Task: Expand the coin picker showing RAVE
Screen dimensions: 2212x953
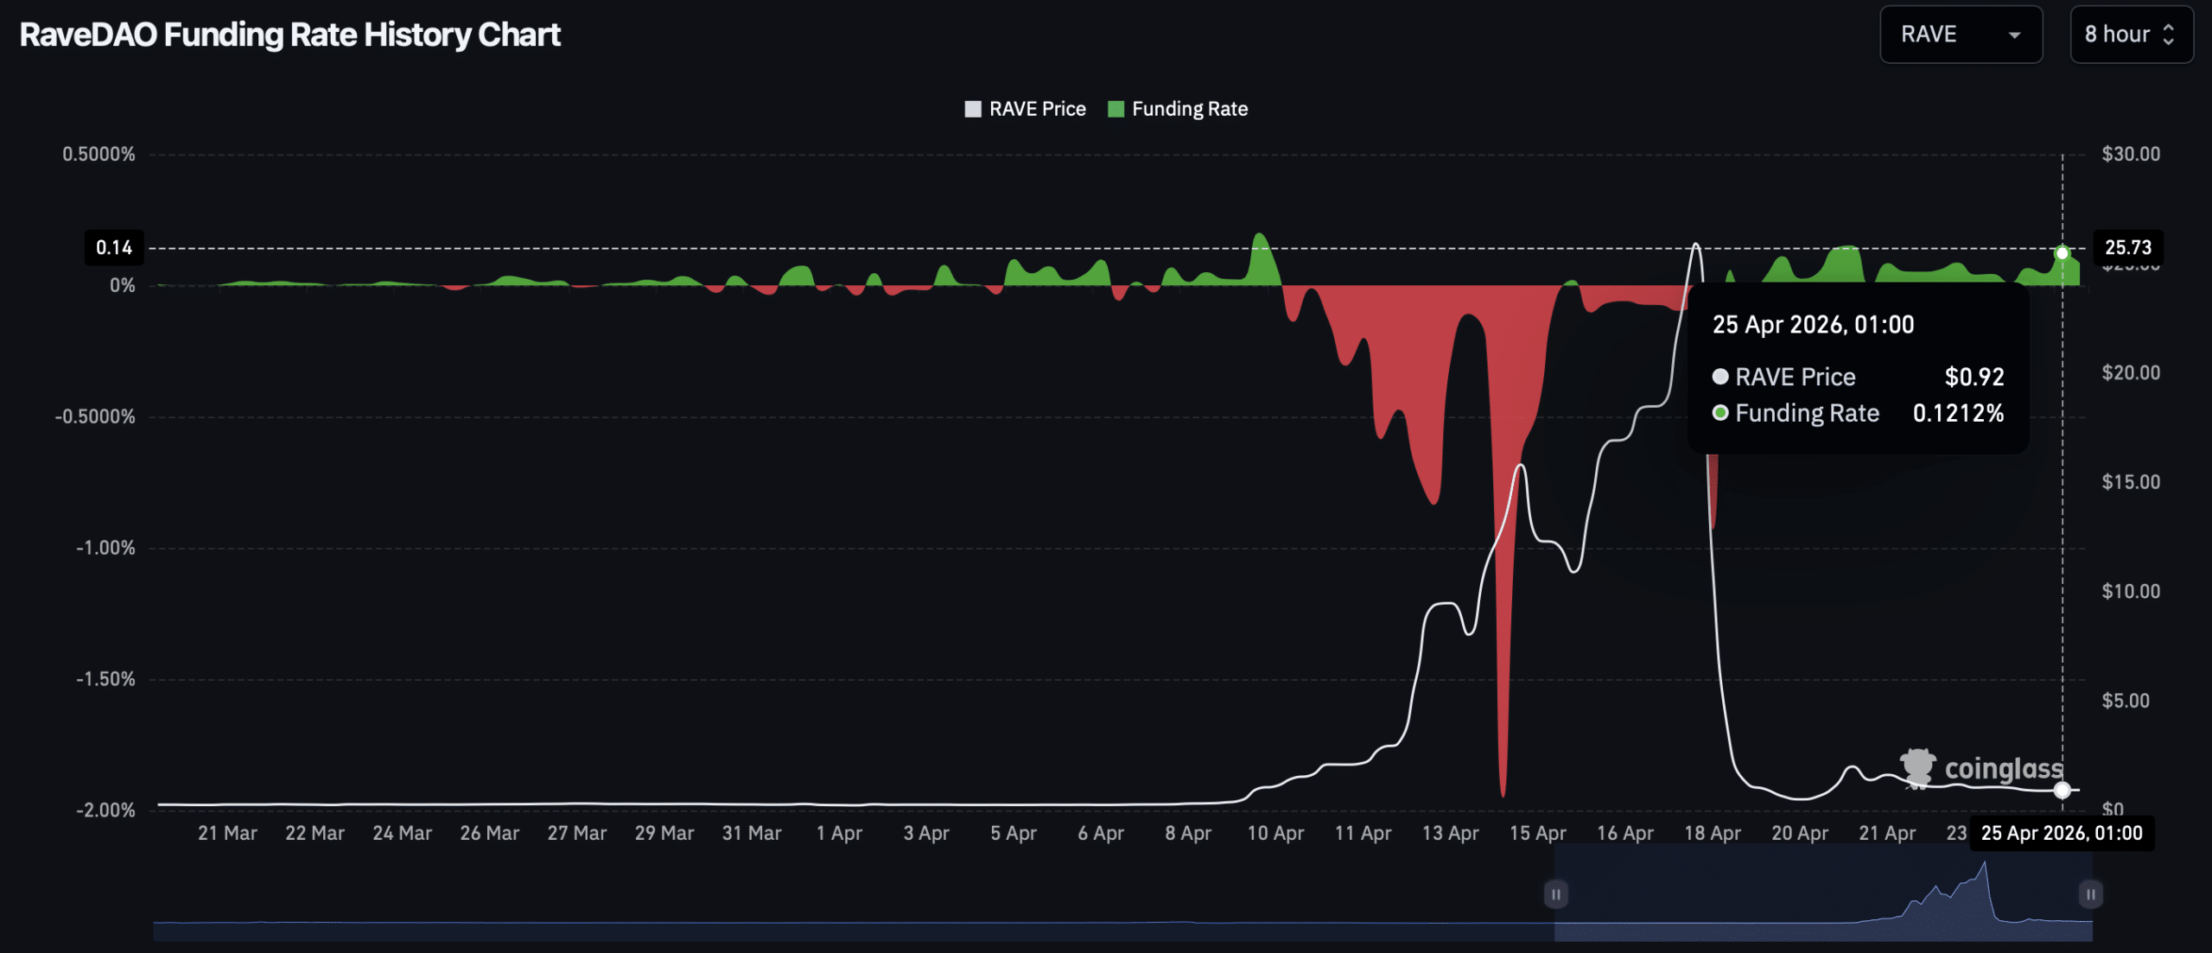Action: (1961, 35)
